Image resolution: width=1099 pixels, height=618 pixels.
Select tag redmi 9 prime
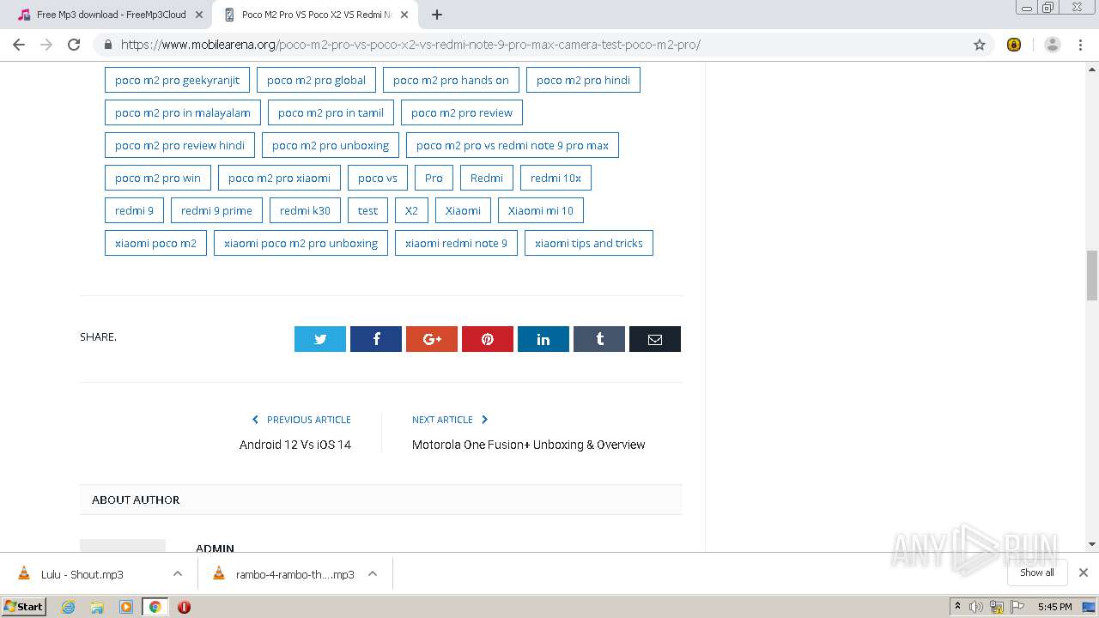click(216, 210)
